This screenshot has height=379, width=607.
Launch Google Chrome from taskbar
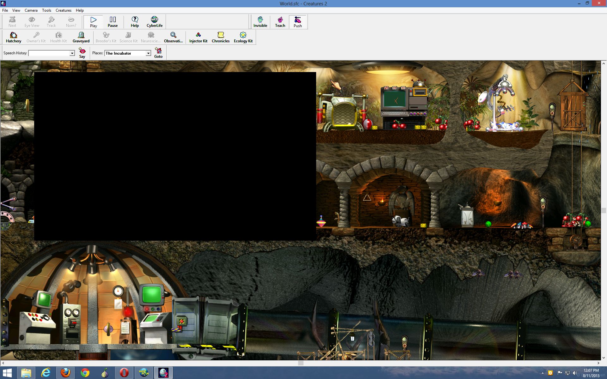[85, 373]
